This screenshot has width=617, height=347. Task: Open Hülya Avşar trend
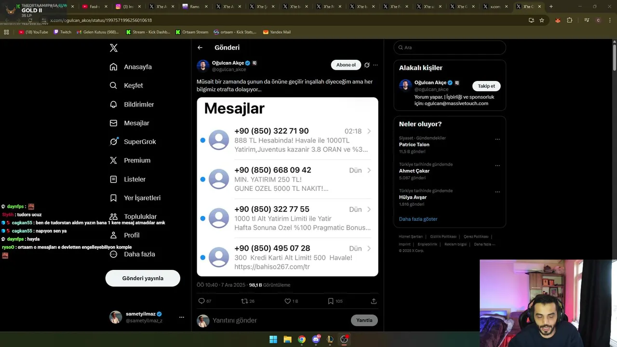[x=413, y=197]
